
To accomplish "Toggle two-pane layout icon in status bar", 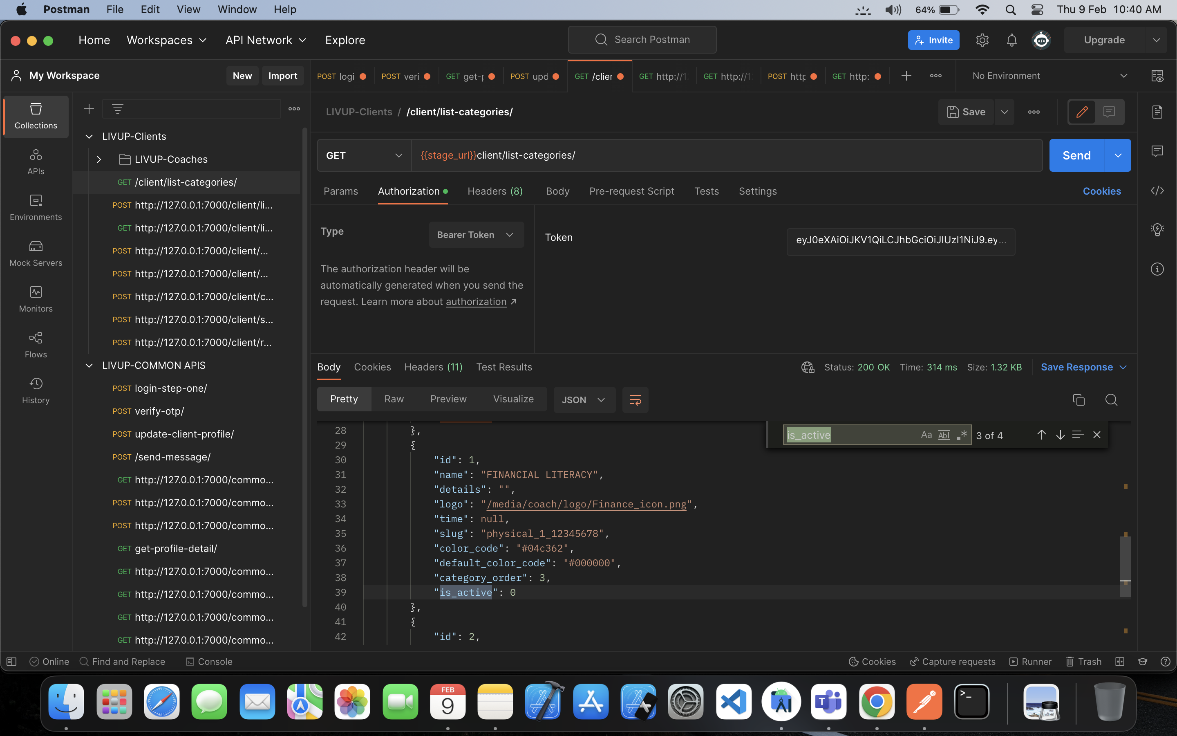I will tap(1120, 662).
